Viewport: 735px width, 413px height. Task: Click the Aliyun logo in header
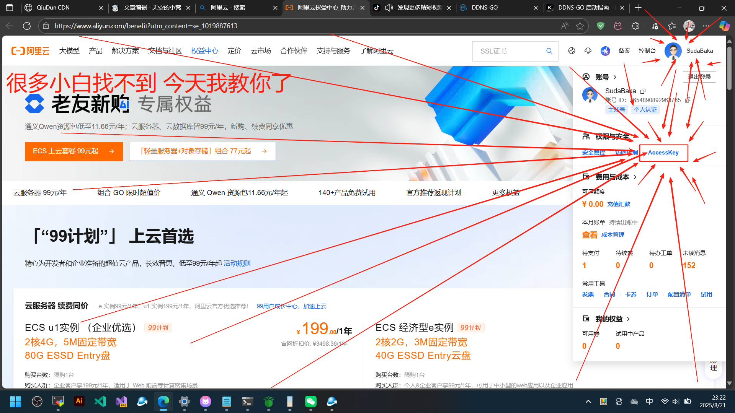31,51
